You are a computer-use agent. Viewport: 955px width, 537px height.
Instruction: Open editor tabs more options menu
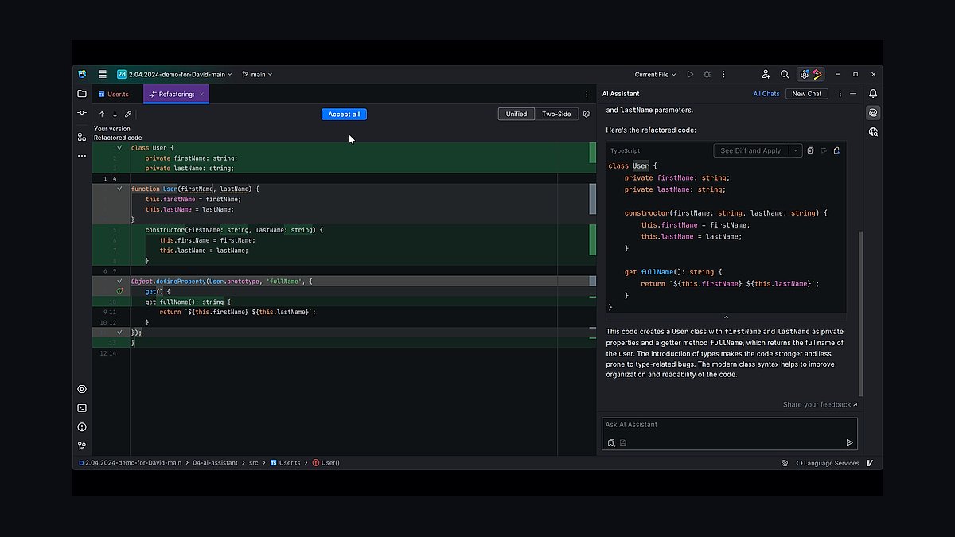[x=587, y=94]
